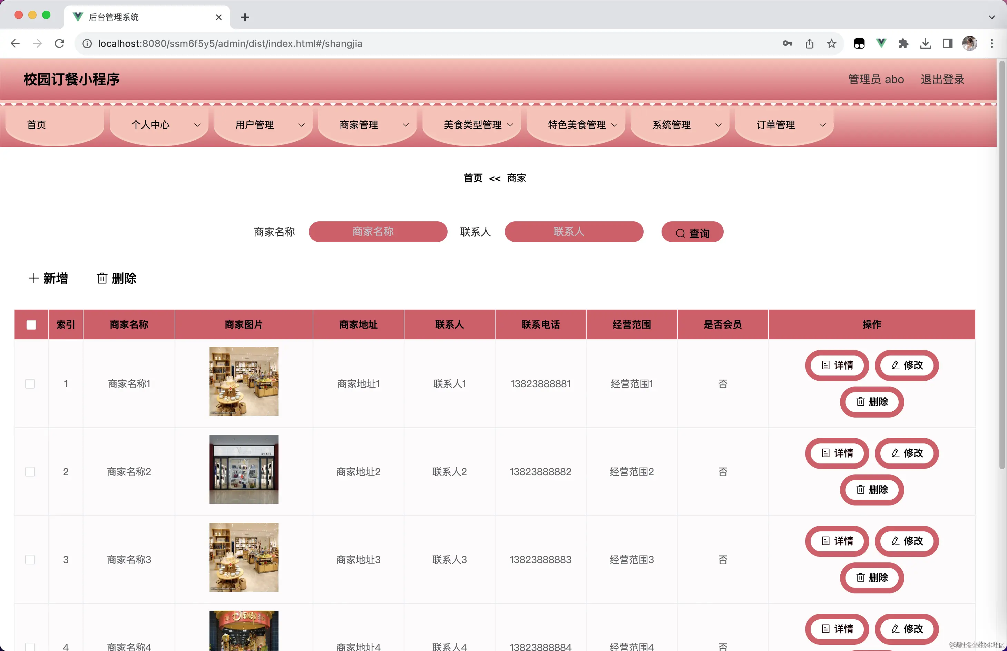Click the password key icon
The image size is (1007, 651).
point(787,43)
